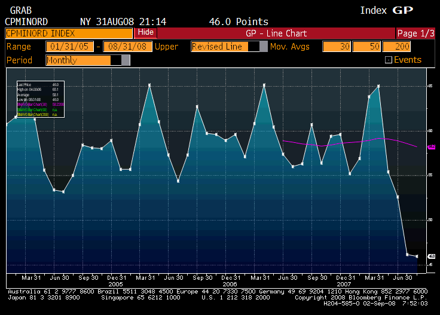Click the Japan 81 3 3201 8900 contact
The image size is (440, 315).
[x=44, y=298]
